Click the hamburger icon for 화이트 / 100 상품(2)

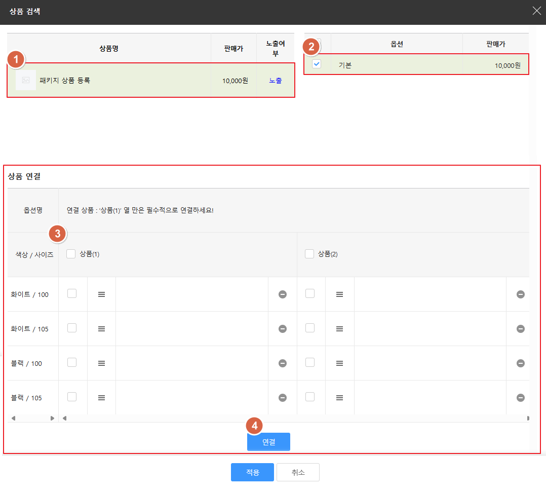click(x=339, y=294)
